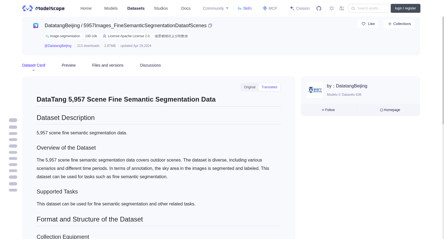
Task: Open the Datasets section
Action: [x=136, y=8]
